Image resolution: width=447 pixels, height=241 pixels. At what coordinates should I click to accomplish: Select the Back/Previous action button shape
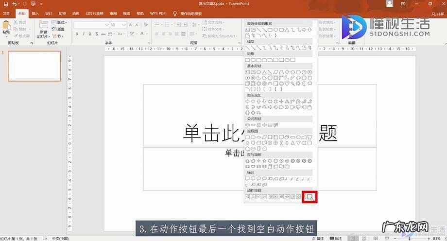(247, 197)
